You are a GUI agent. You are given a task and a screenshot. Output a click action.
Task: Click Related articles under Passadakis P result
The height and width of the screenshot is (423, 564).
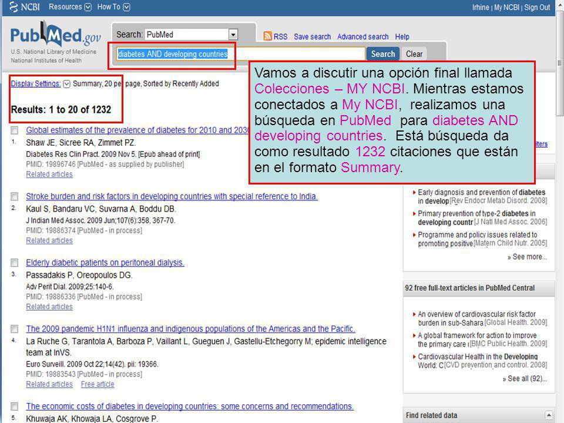pos(49,307)
